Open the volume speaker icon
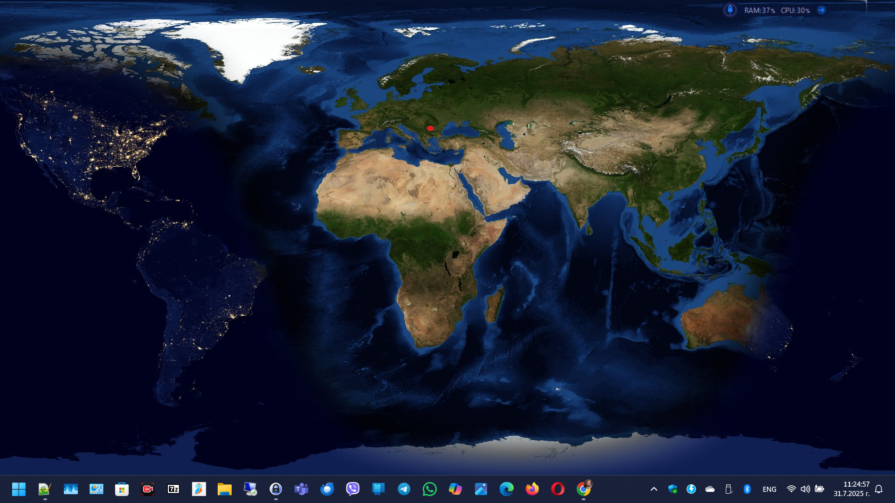This screenshot has height=503, width=895. click(x=805, y=489)
